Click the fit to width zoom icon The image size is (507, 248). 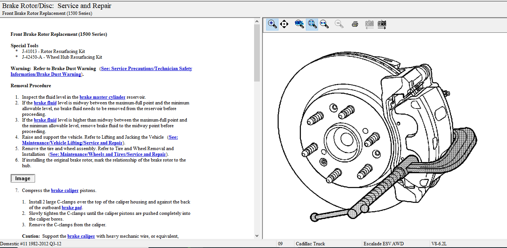324,24
